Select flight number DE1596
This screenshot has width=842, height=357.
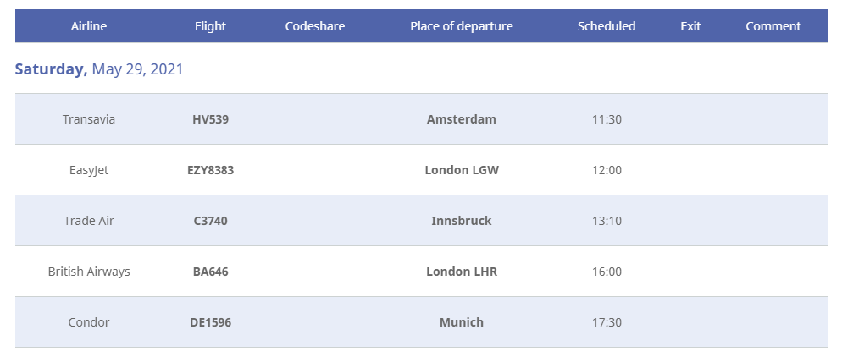click(210, 322)
